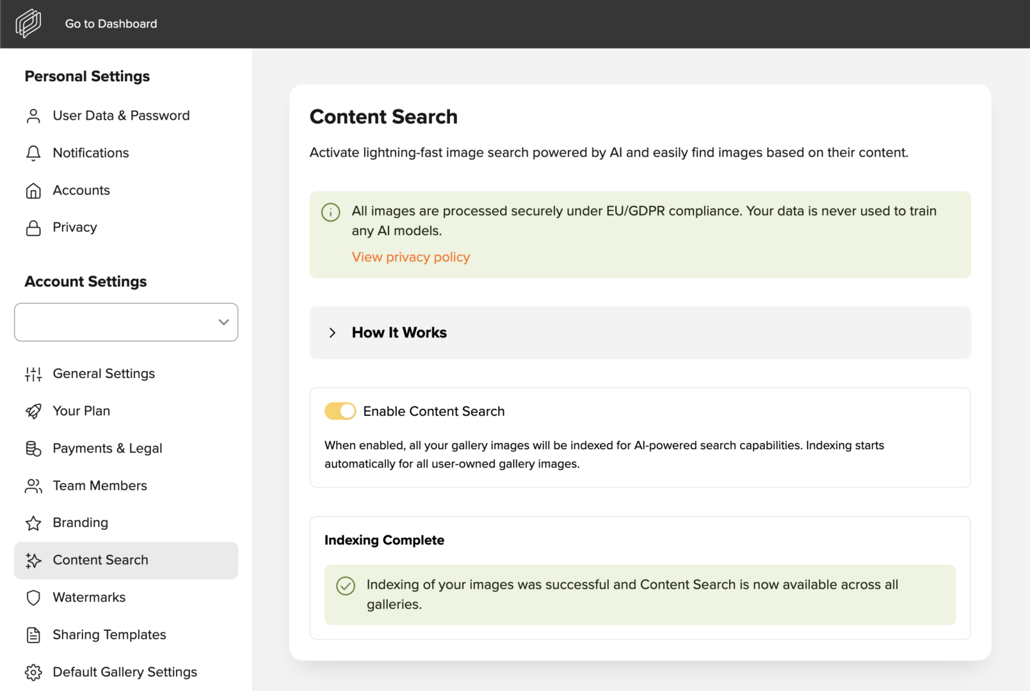1030x691 pixels.
Task: Open the Payments & Legal page
Action: 107,449
